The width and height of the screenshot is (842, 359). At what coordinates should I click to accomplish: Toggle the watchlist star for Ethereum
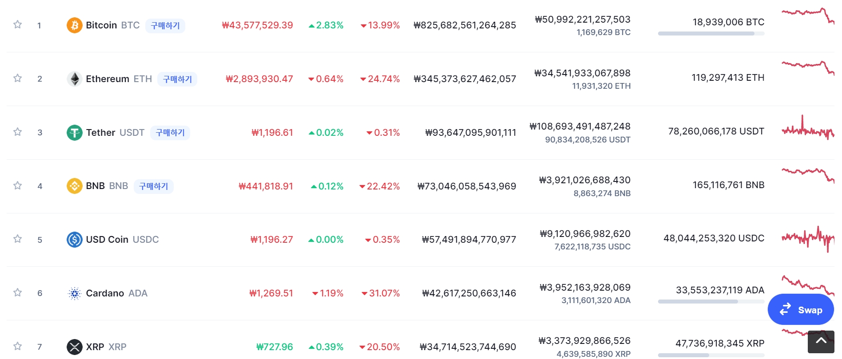click(x=18, y=78)
